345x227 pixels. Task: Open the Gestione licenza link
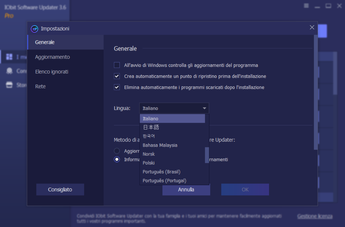click(315, 216)
